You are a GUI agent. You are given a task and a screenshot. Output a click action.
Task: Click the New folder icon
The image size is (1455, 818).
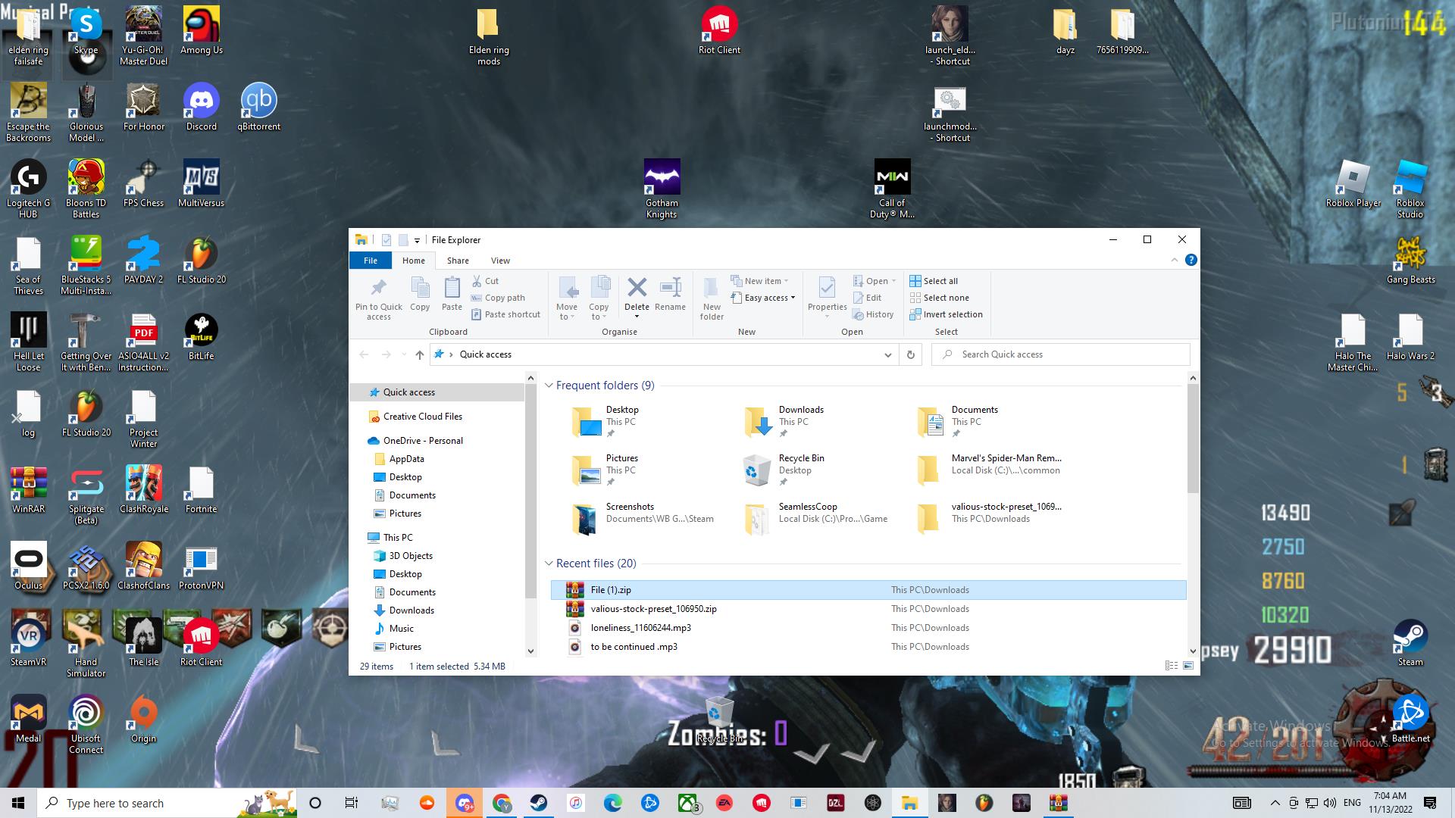point(711,288)
